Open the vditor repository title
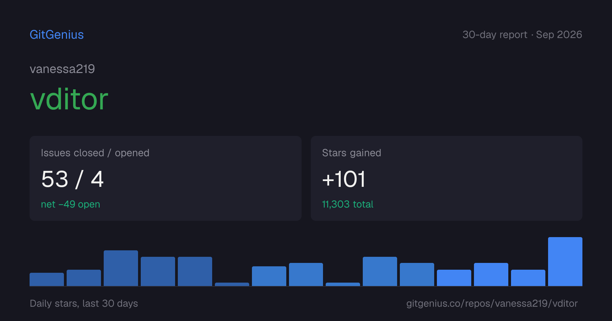 click(69, 99)
